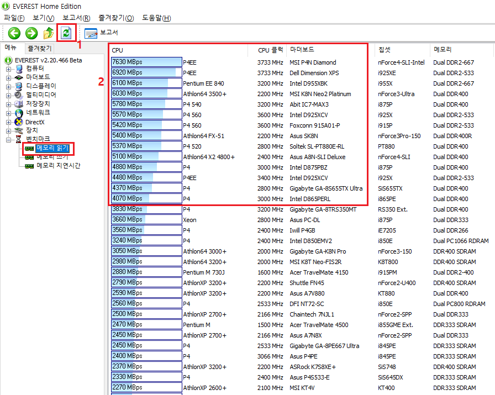Image resolution: width=495 pixels, height=395 pixels.
Task: Expand the 멀티미디어 tree node
Action: [x=8, y=96]
